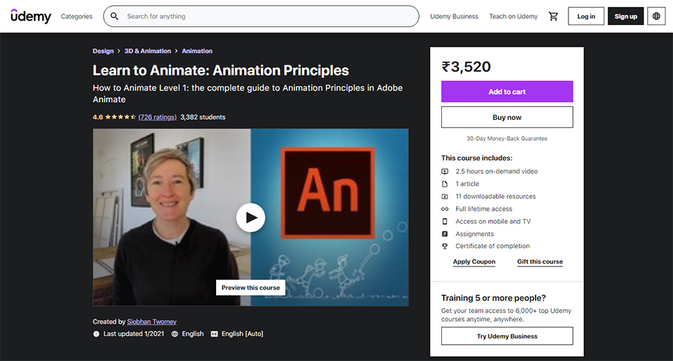This screenshot has height=361, width=673.
Task: Click the Buy now button
Action: [x=507, y=117]
